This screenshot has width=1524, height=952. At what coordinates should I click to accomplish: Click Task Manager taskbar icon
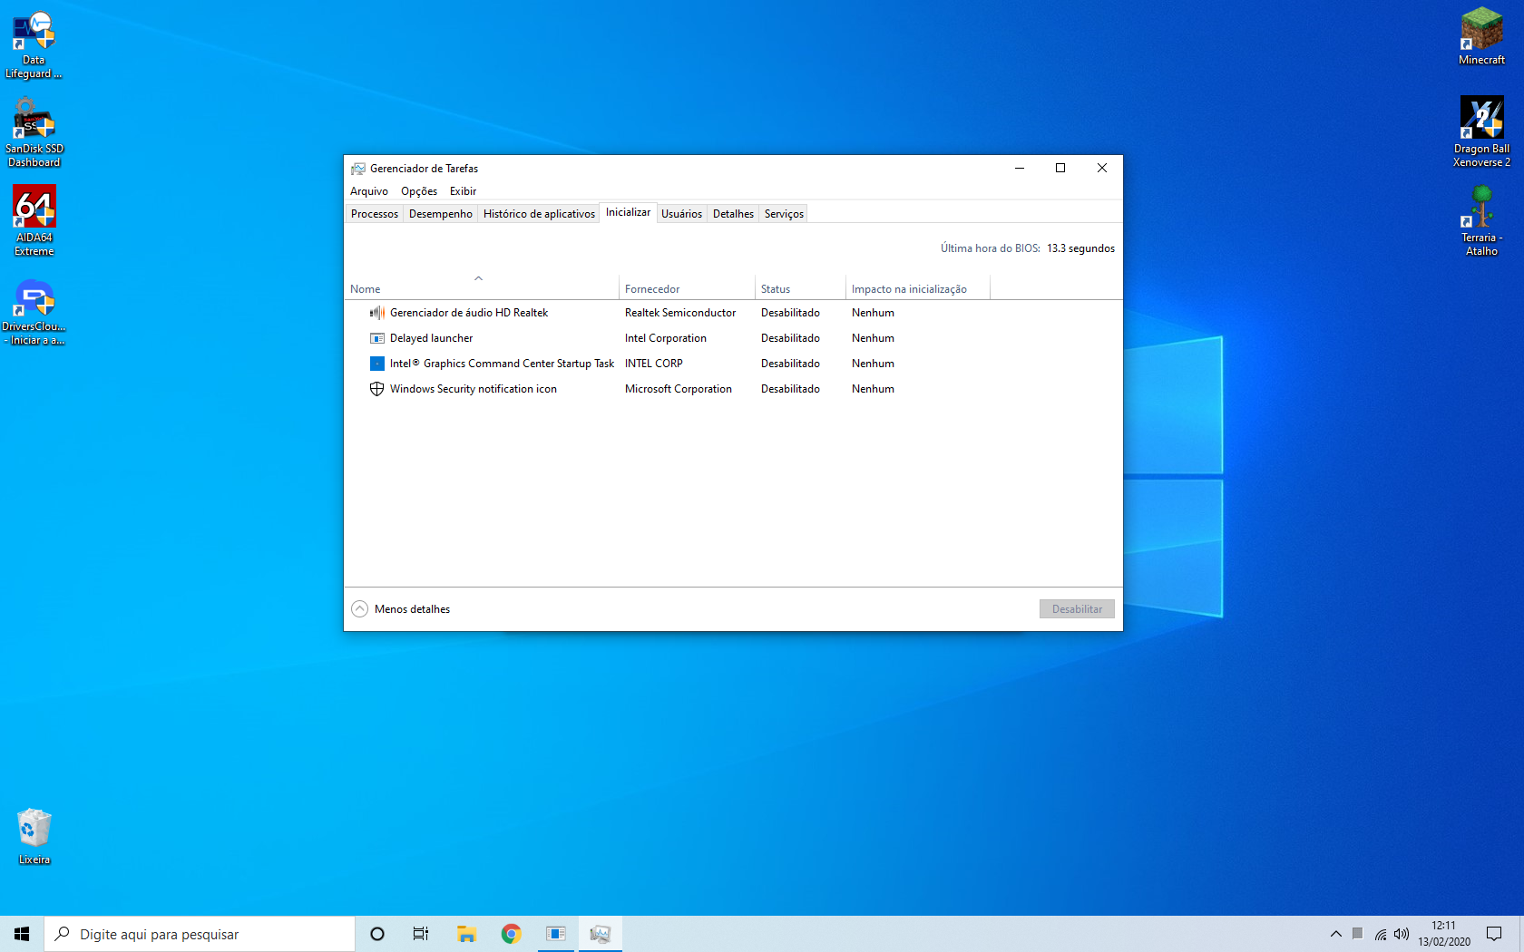click(600, 934)
